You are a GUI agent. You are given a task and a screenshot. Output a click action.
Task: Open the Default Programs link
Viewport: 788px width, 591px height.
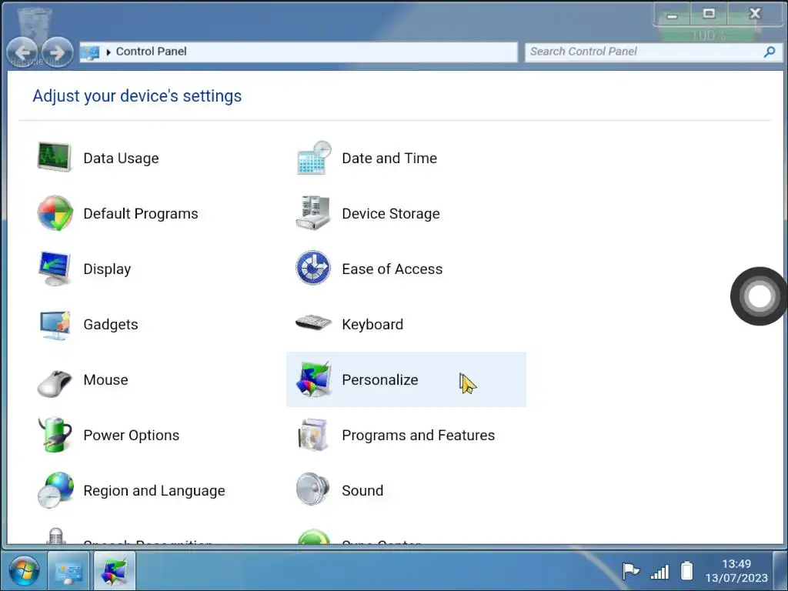(x=141, y=214)
